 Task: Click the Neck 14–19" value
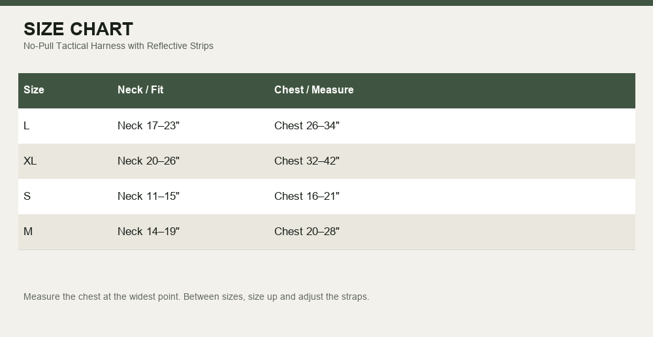click(x=148, y=231)
